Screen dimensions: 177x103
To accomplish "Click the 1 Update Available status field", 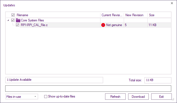I will pos(54,80).
